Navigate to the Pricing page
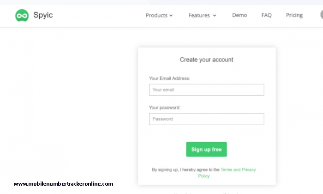This screenshot has height=194, width=323. (294, 15)
